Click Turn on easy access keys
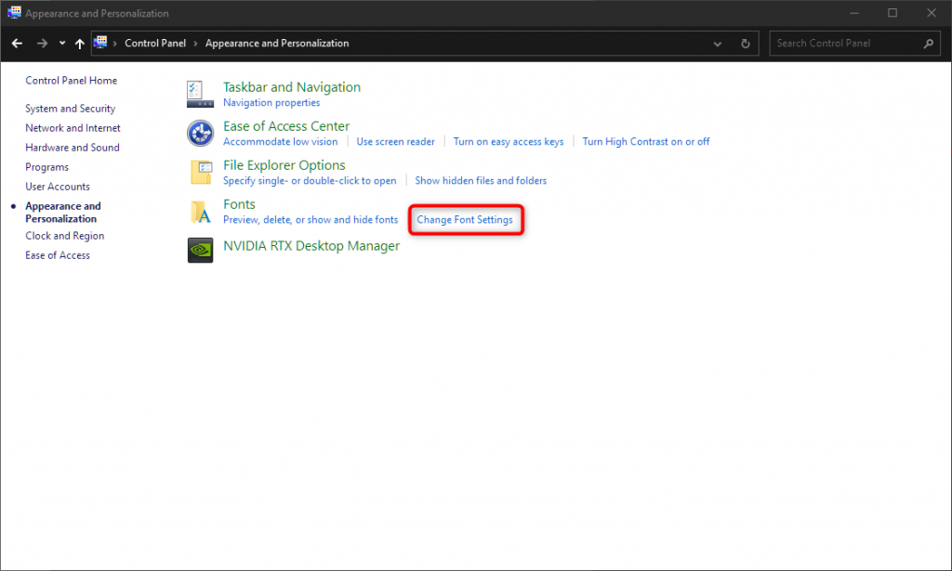The height and width of the screenshot is (571, 952). (509, 141)
